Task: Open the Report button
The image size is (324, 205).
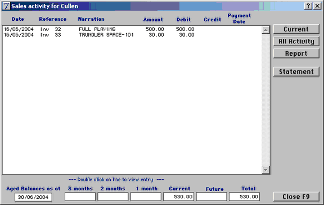Action: pyautogui.click(x=296, y=54)
